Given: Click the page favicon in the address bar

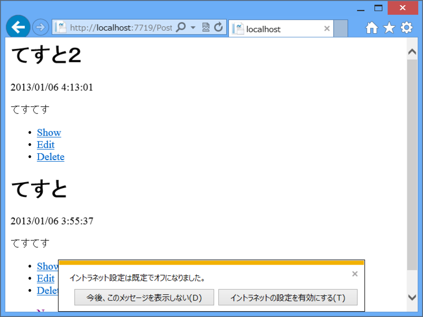Looking at the screenshot, I should pos(60,27).
